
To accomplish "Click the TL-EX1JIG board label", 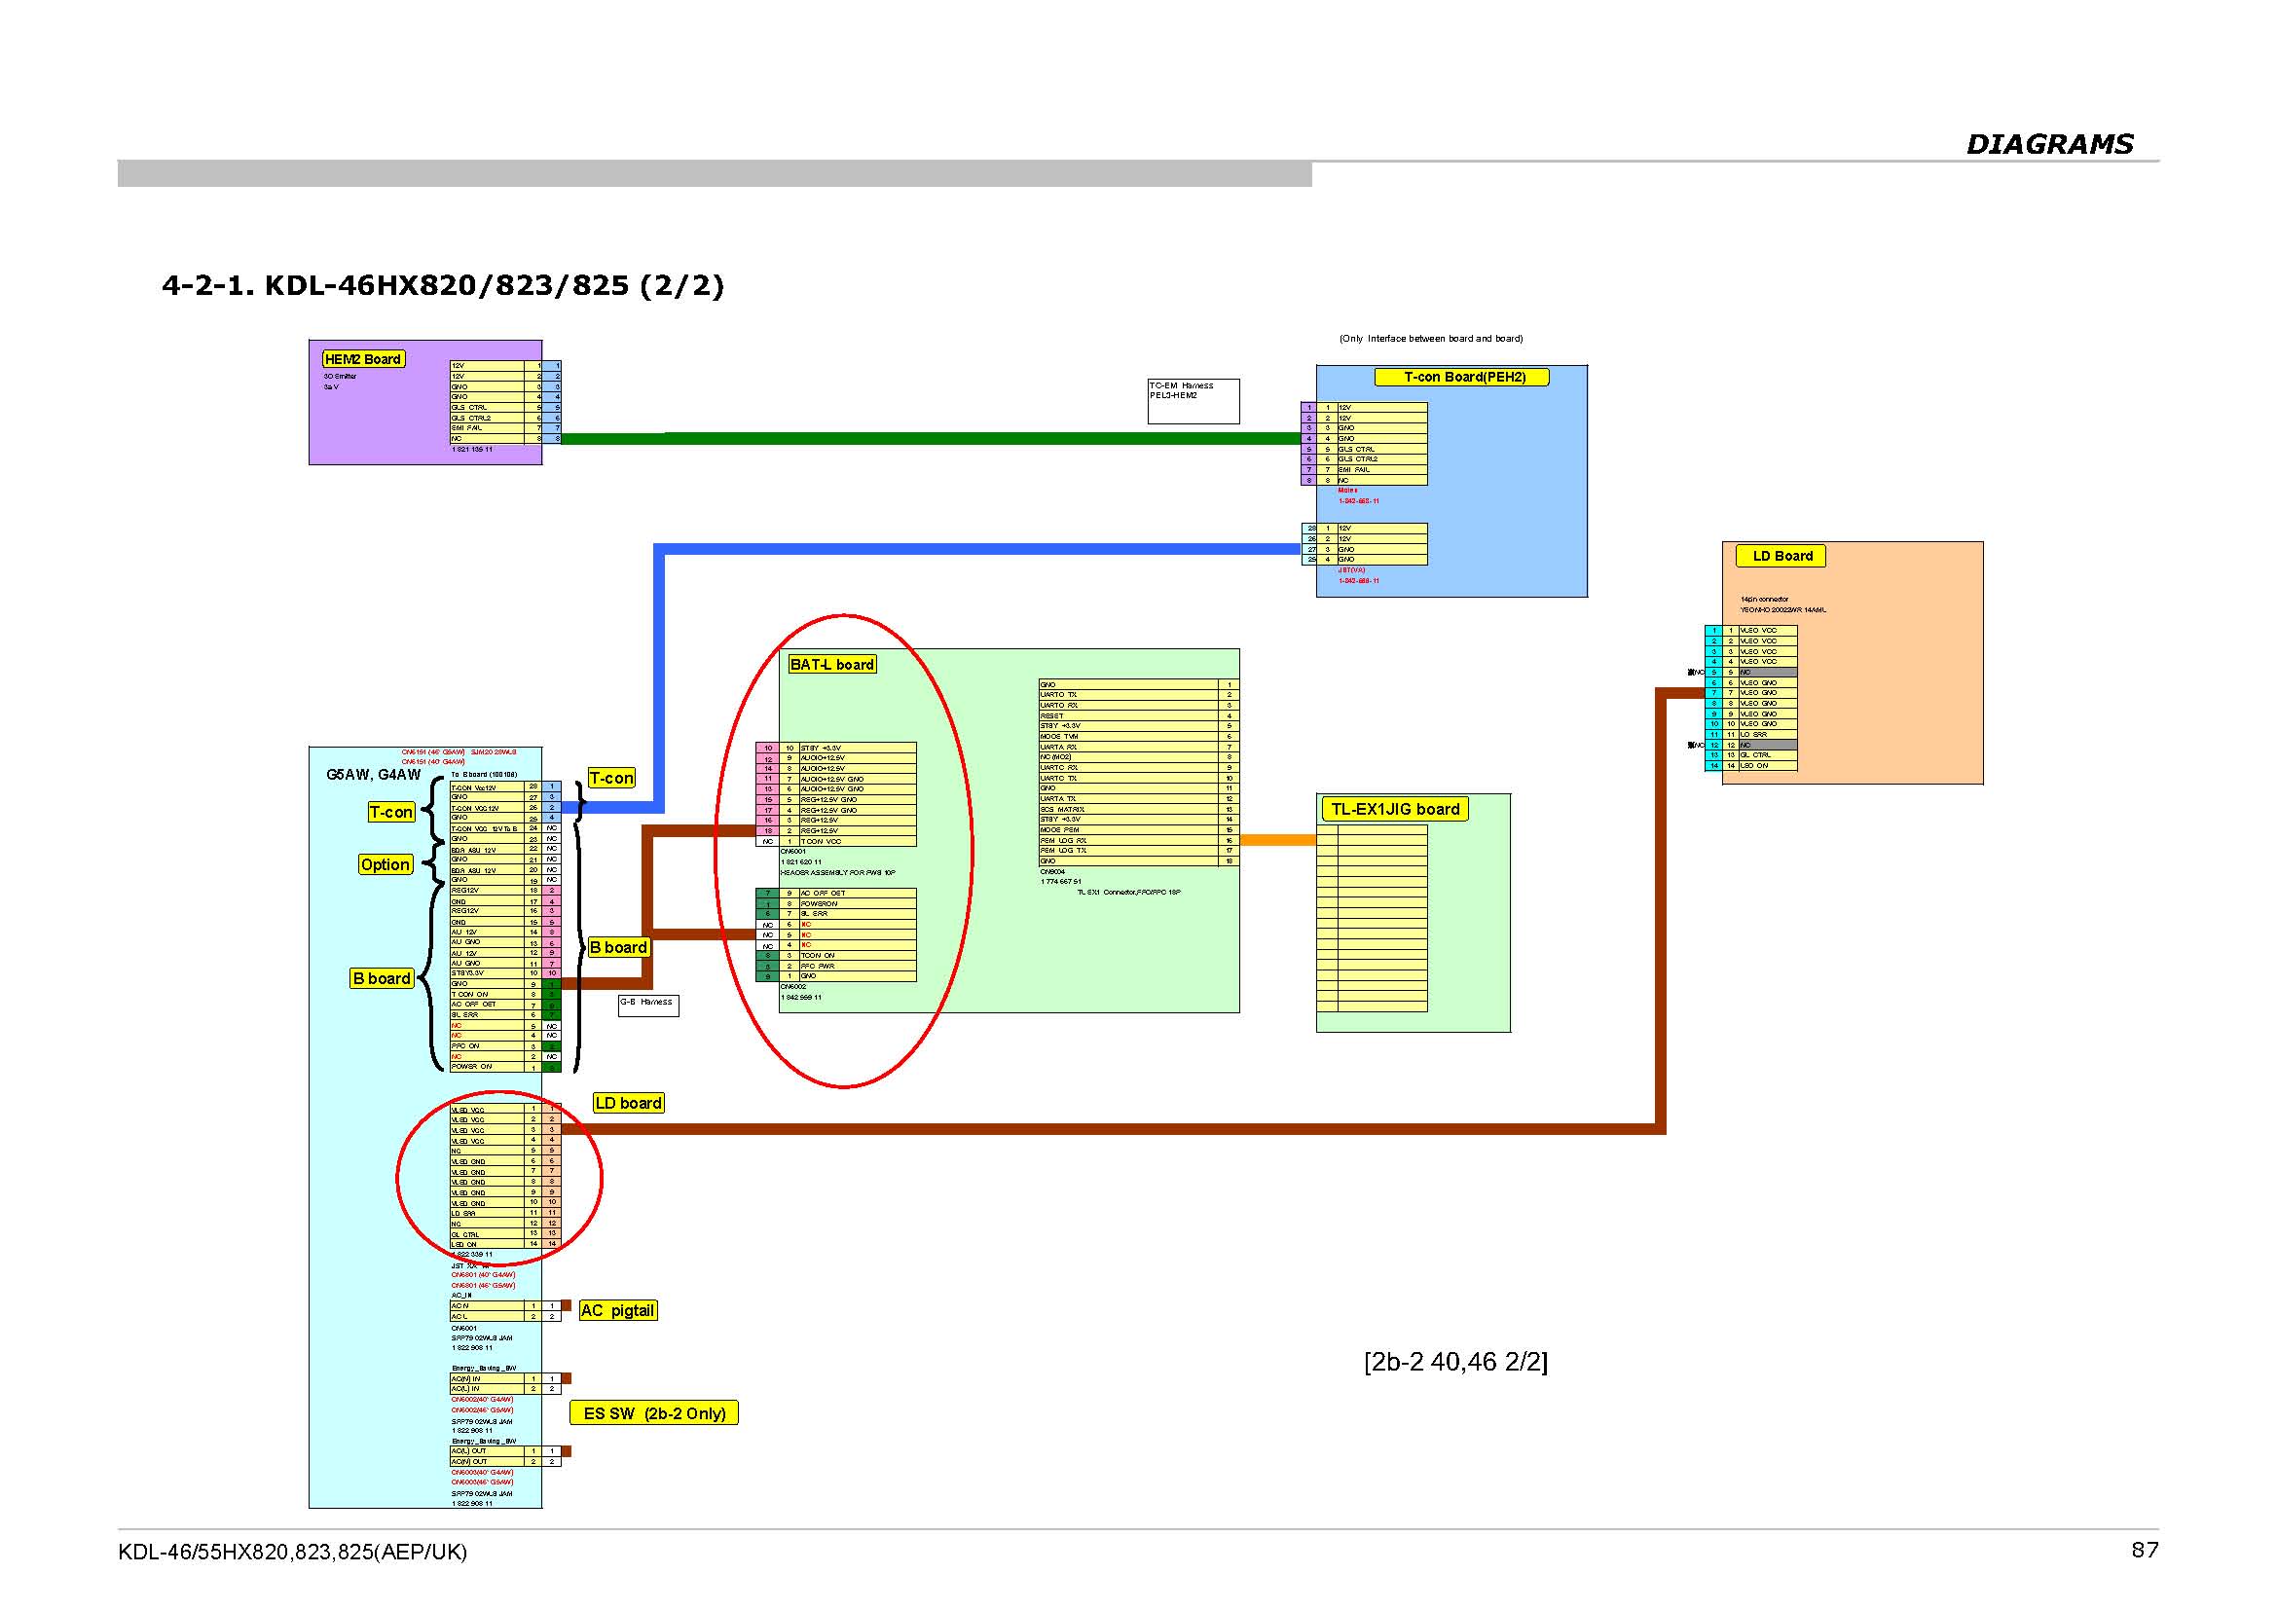I will click(1393, 809).
